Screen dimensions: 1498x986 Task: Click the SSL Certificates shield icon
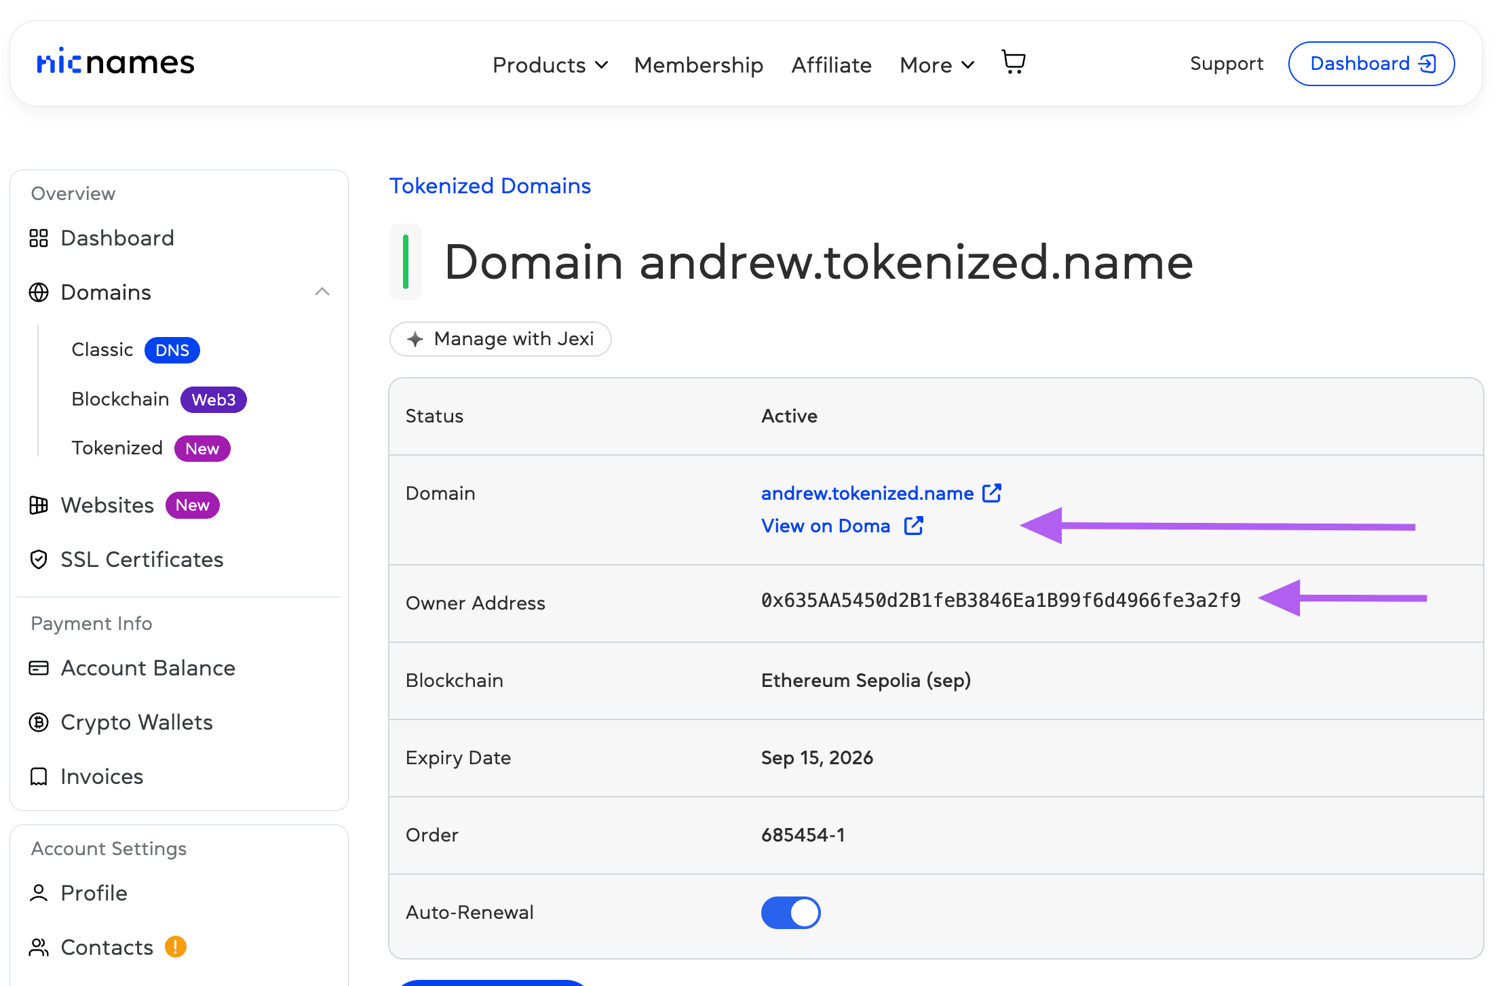[39, 559]
